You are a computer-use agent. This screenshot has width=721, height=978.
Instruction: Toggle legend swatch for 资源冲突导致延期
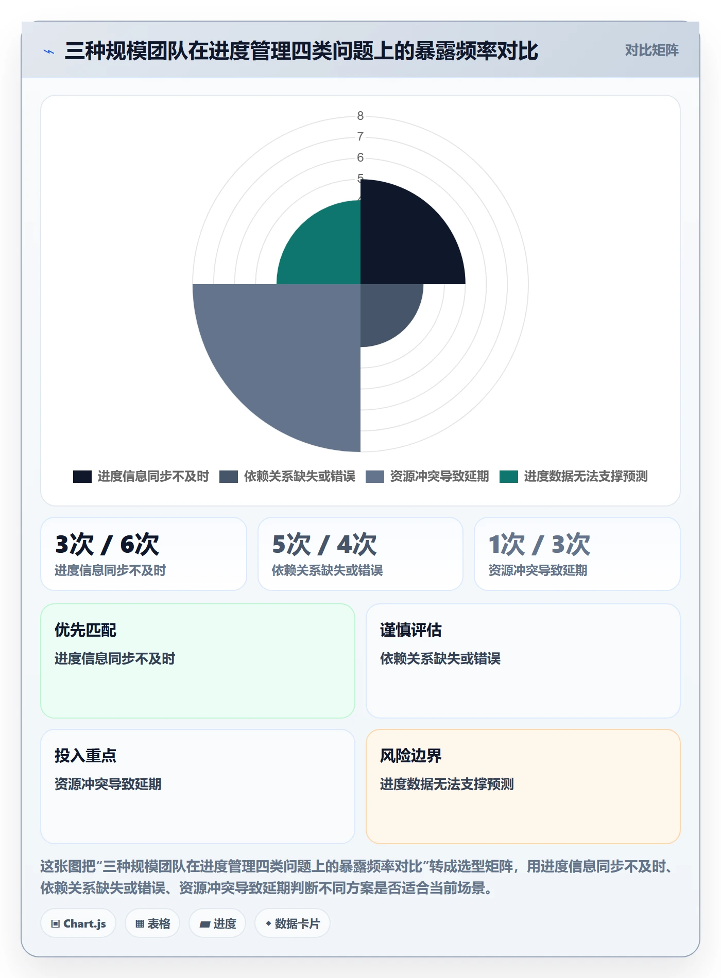point(375,477)
